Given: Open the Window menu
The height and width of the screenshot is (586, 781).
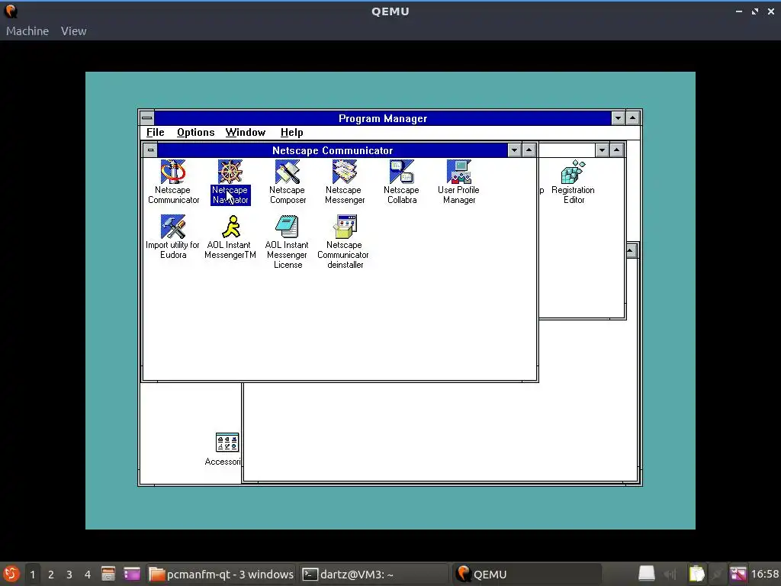Looking at the screenshot, I should 245,133.
